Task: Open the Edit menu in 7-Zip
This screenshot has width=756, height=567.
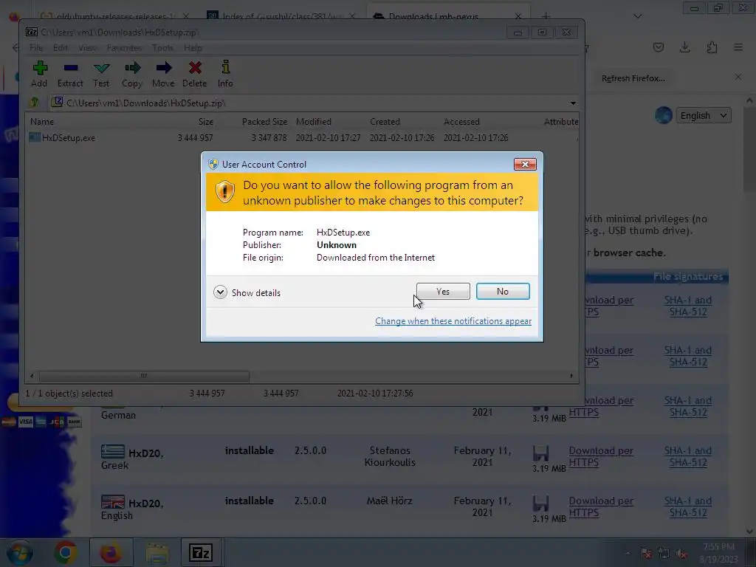Action: point(61,48)
